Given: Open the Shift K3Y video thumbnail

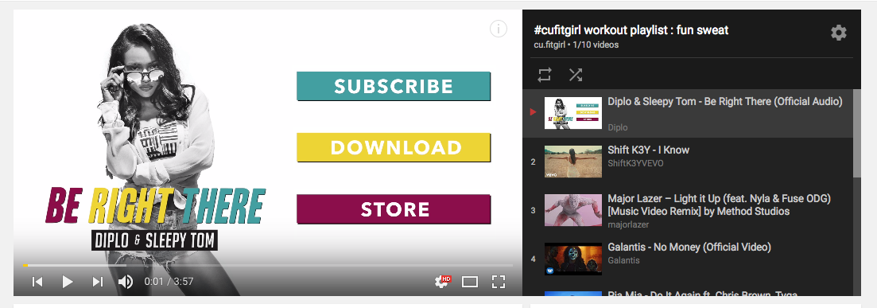Looking at the screenshot, I should (x=572, y=162).
